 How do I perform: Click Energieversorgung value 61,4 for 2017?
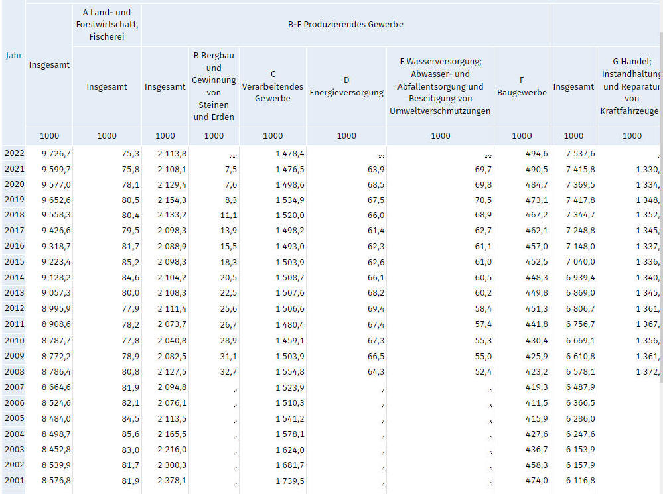click(x=376, y=231)
